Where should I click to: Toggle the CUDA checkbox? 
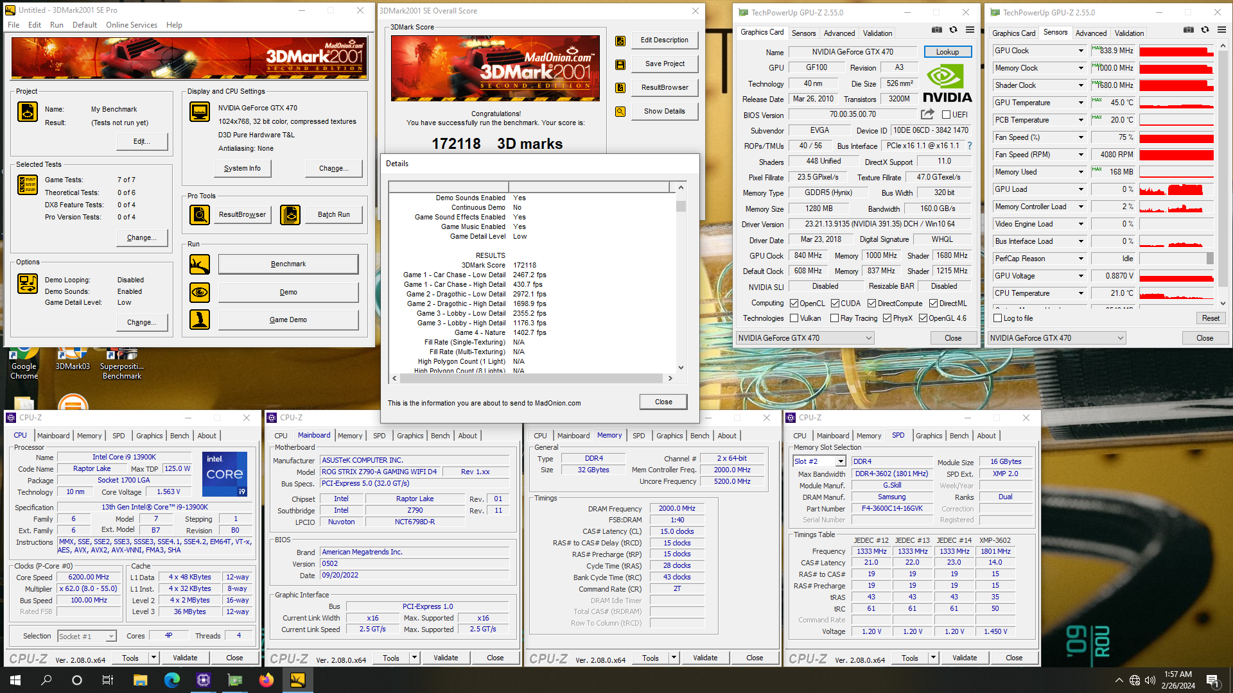[835, 304]
